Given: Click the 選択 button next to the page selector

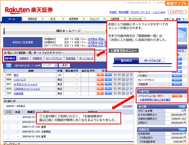Looking at the screenshot, I should pos(65,65).
